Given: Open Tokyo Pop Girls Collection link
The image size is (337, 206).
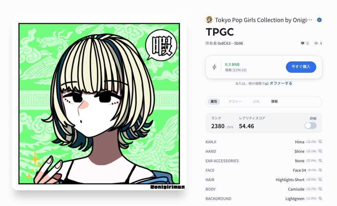Looking at the screenshot, I should 264,20.
